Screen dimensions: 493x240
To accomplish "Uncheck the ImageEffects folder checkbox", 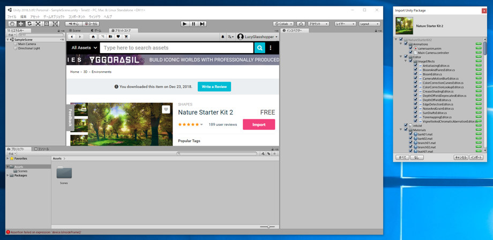I will tap(410, 61).
